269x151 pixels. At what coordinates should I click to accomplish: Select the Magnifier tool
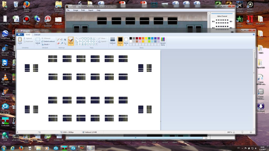tap(65, 44)
